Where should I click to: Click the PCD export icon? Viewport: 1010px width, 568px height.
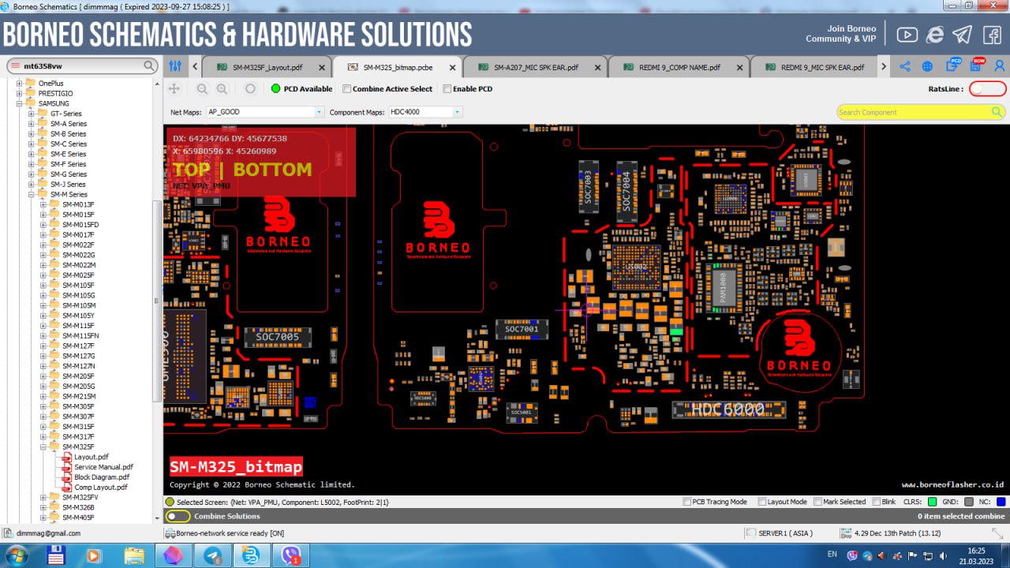(954, 65)
